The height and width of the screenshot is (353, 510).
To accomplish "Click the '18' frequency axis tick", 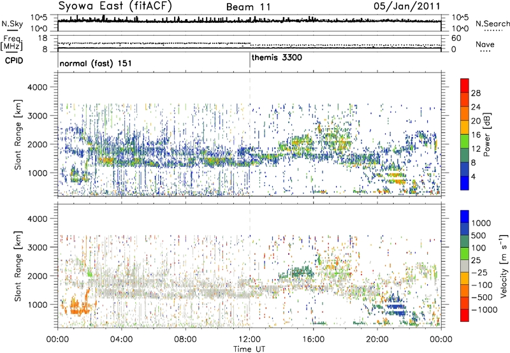I will (43, 38).
